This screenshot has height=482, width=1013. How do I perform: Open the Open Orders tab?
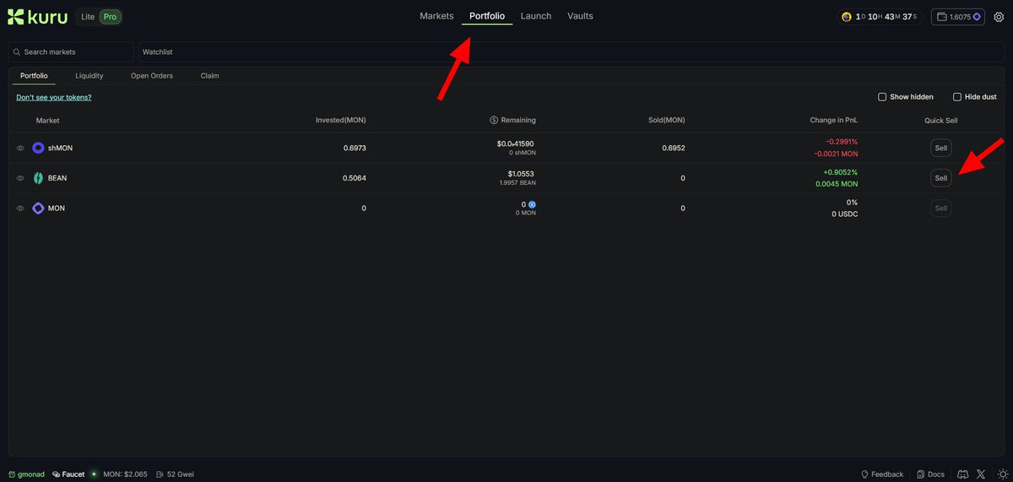click(x=152, y=76)
